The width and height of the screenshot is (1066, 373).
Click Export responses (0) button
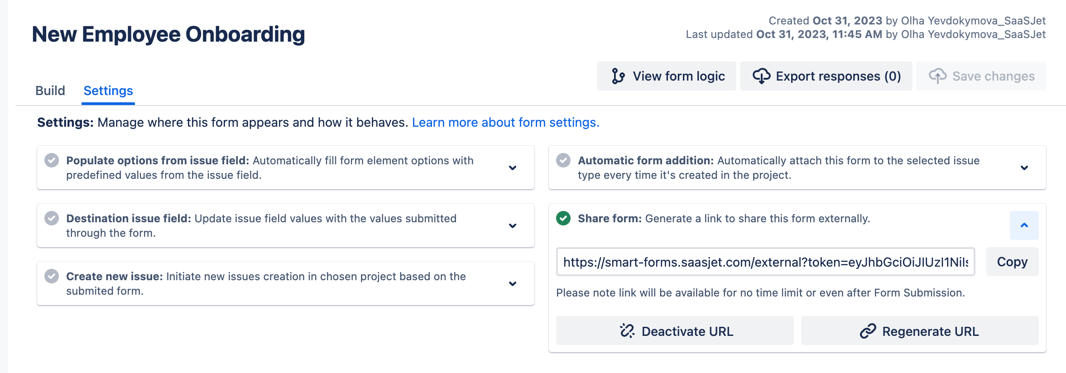pyautogui.click(x=826, y=76)
